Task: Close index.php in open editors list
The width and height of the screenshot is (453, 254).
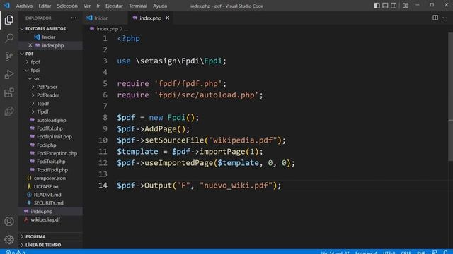Action: point(30,45)
